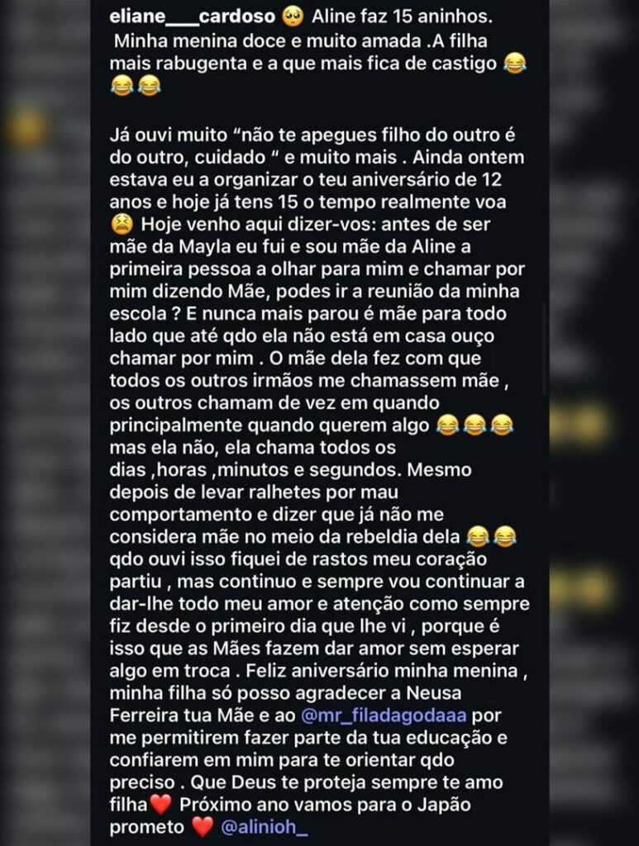Select the second laughing emoji below 'mais rabugenta'
Viewport: 639px width, 846px height.
point(150,86)
